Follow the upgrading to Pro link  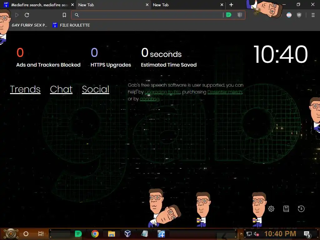point(162,92)
